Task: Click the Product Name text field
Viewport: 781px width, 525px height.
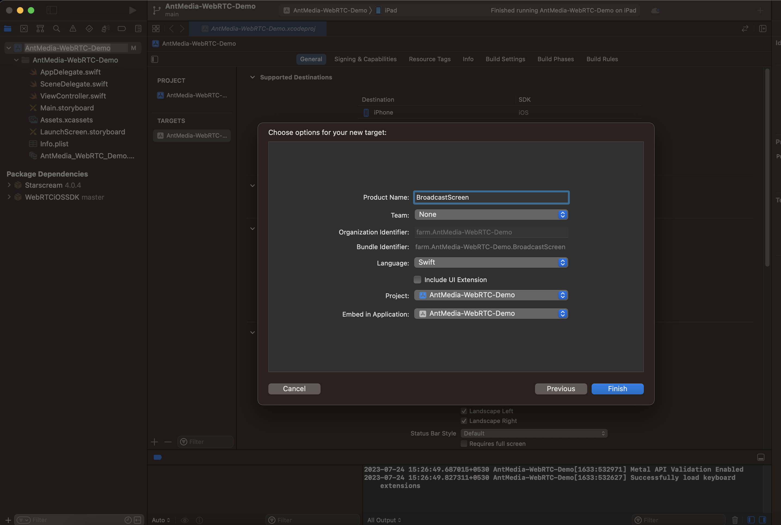Action: tap(491, 197)
